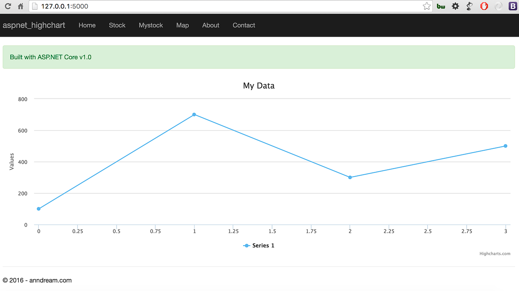Bookmark the page using the star
The width and height of the screenshot is (519, 291).
point(426,6)
